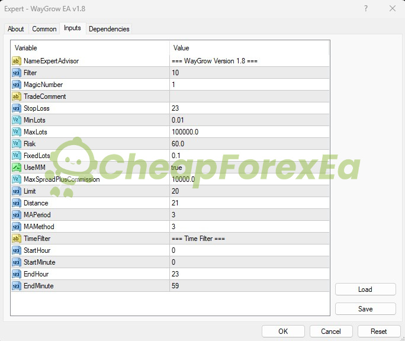Click the integer icon beside MAMethod
Image resolution: width=405 pixels, height=341 pixels.
pyautogui.click(x=16, y=227)
